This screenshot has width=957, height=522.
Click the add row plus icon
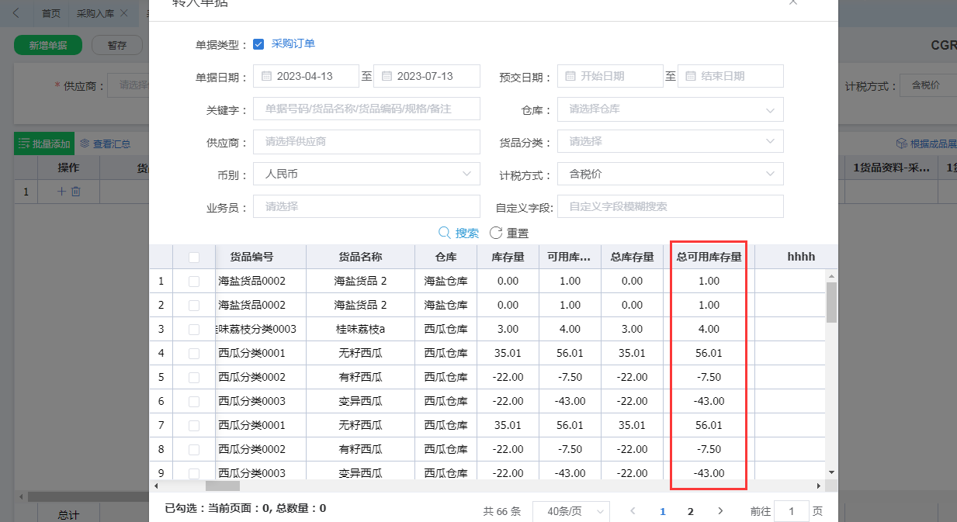tap(62, 192)
